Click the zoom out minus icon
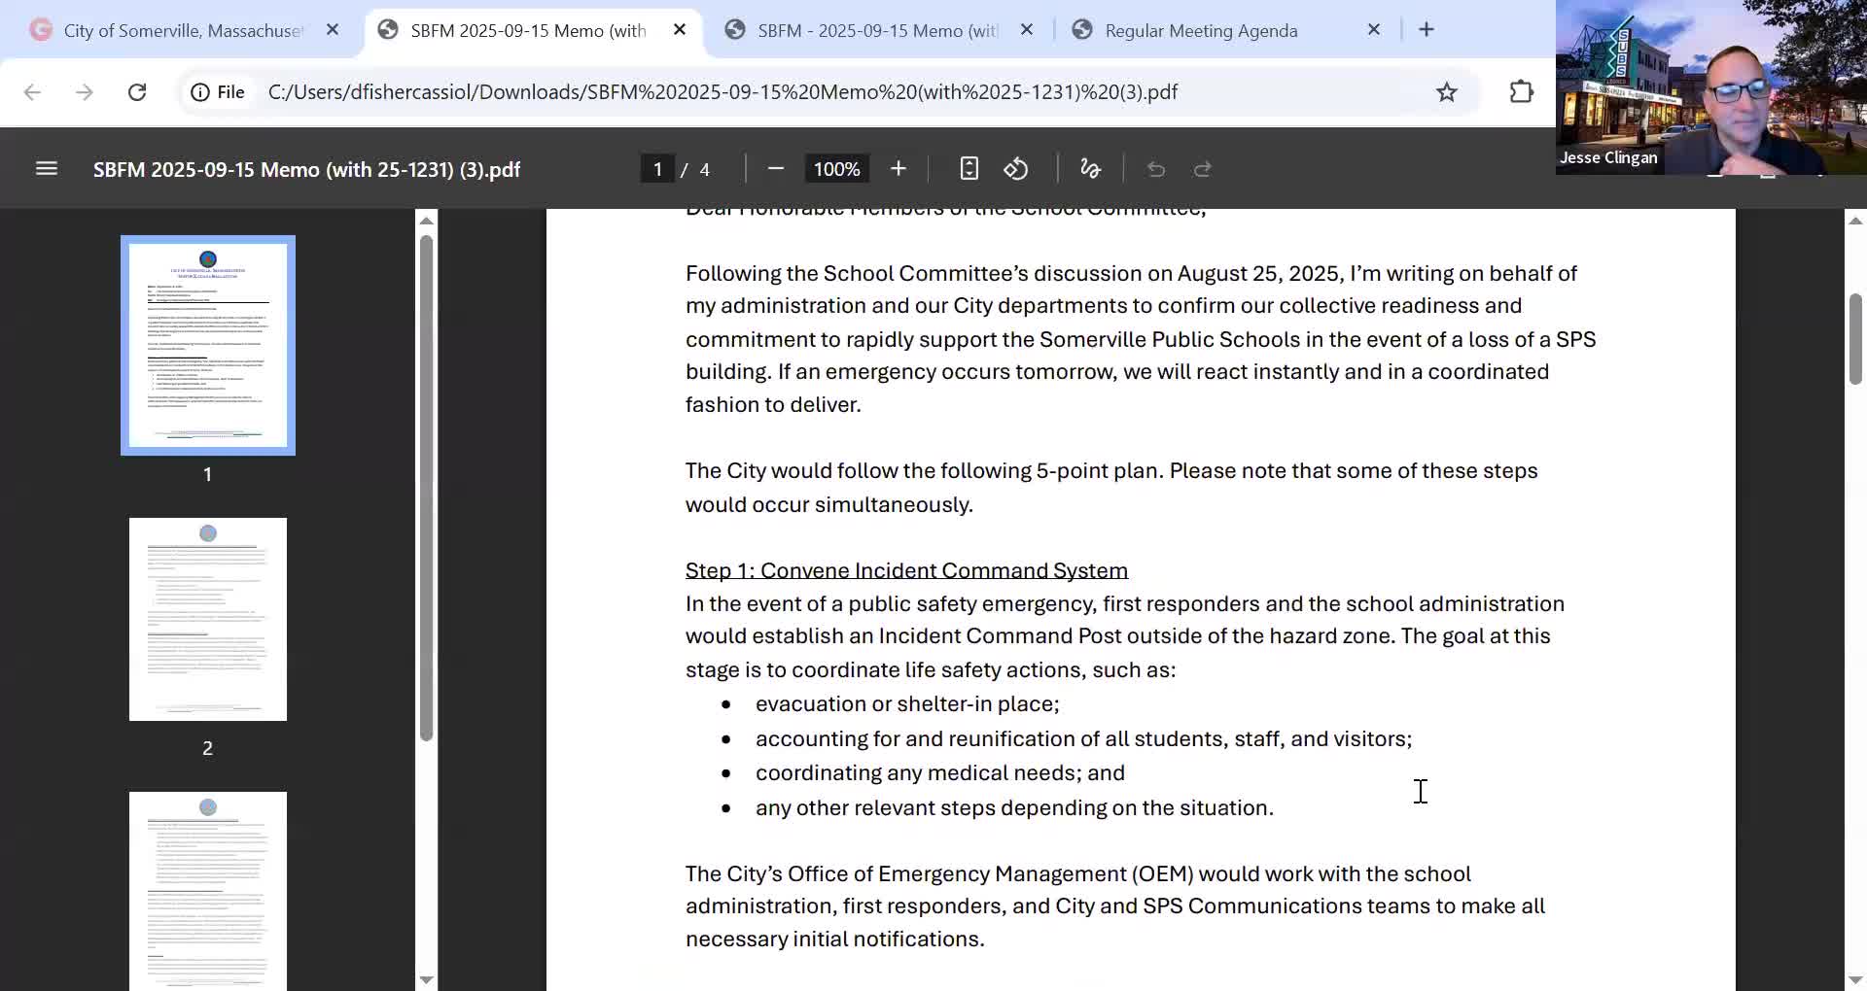 (x=775, y=169)
